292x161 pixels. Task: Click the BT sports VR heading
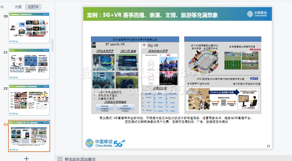click(115, 44)
